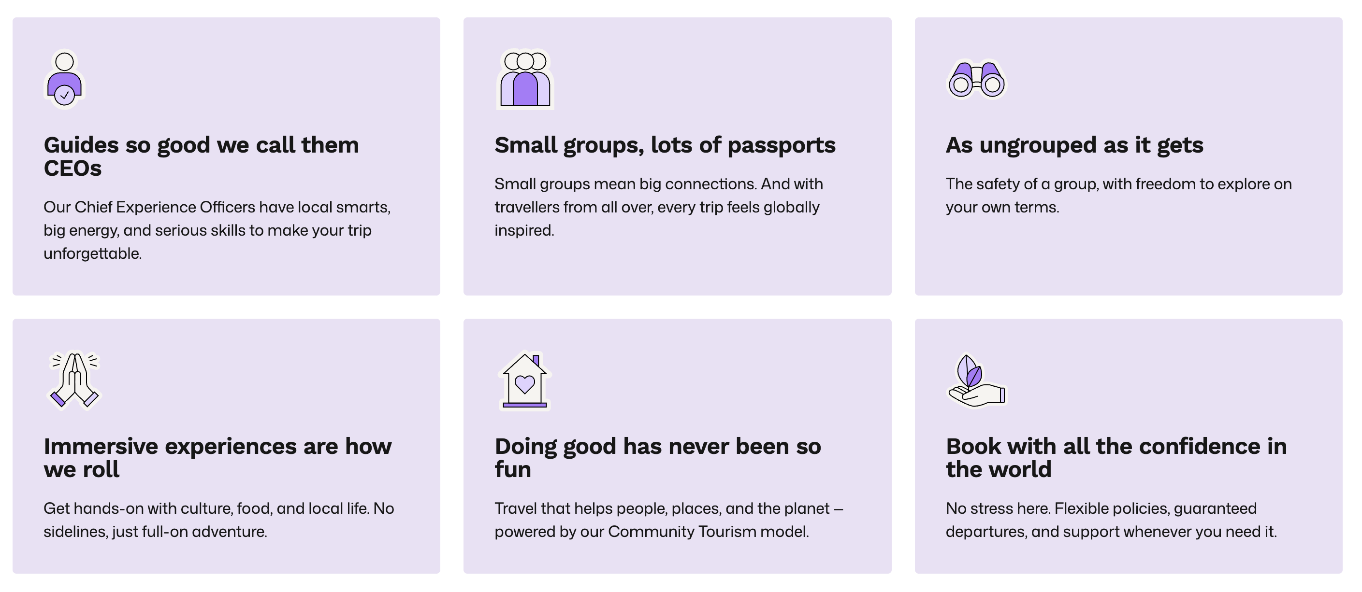Click the "Get hands-on with culture" paragraph
Screen dimensions: 1362x592
218,520
